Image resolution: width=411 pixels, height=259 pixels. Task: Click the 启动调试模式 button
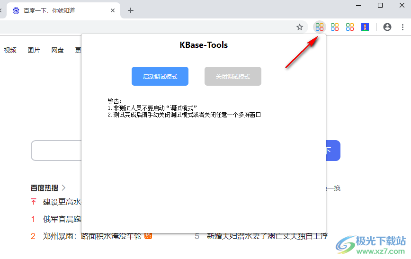coord(160,76)
